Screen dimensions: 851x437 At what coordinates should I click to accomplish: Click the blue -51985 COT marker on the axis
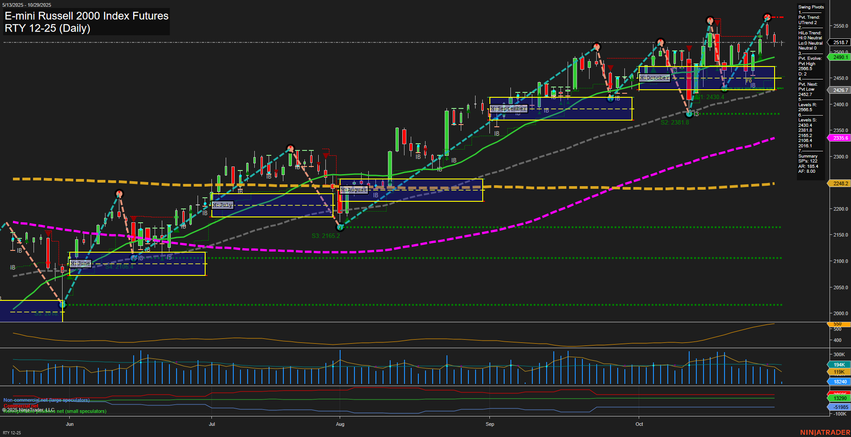(840, 407)
